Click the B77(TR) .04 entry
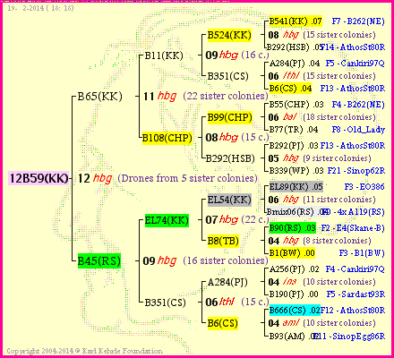394x358 pixels. point(294,130)
